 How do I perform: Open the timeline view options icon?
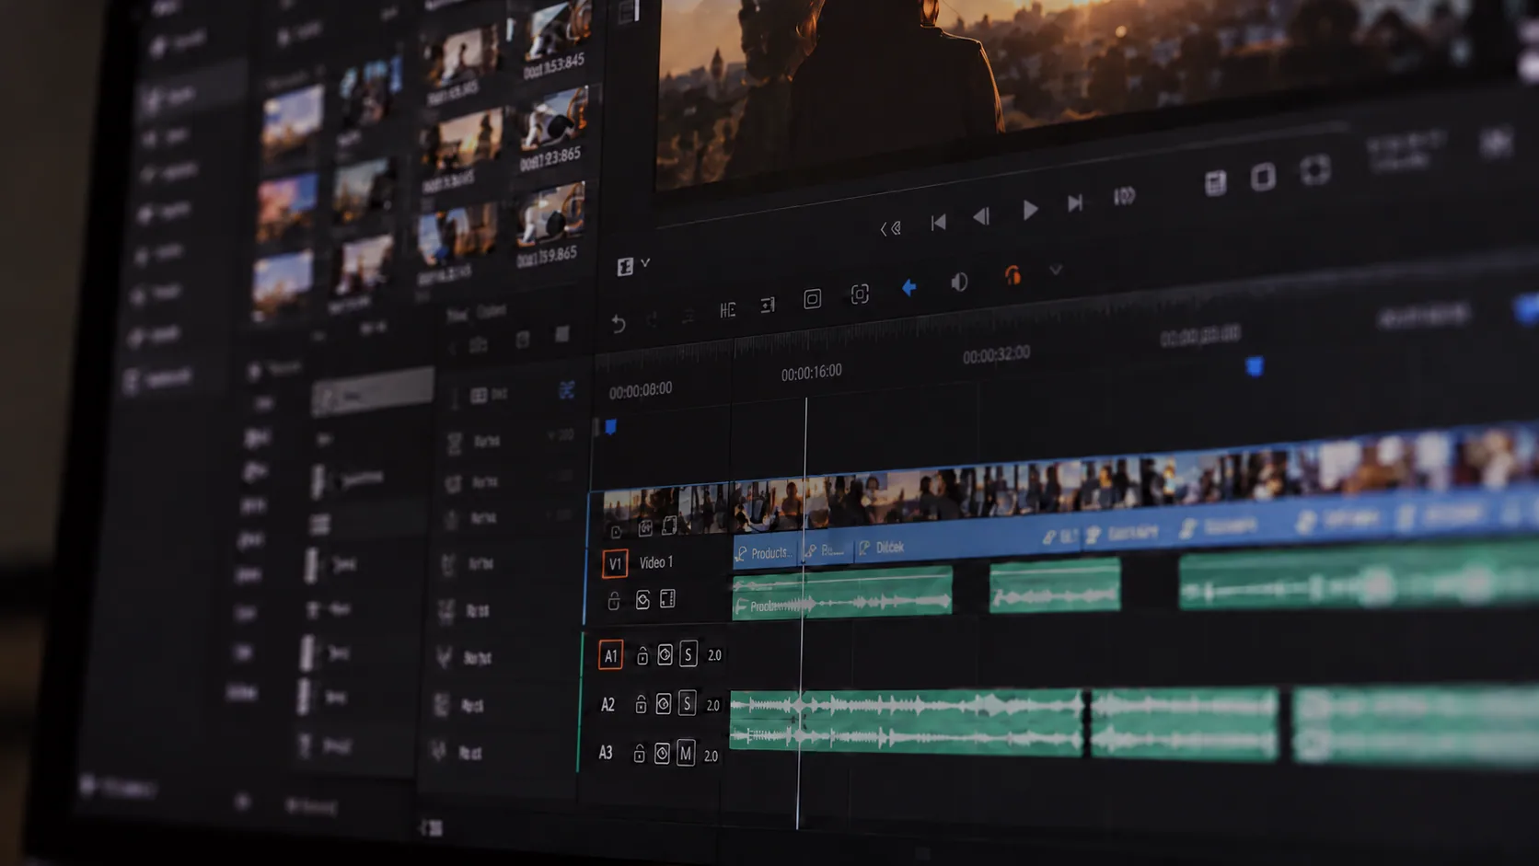(625, 267)
